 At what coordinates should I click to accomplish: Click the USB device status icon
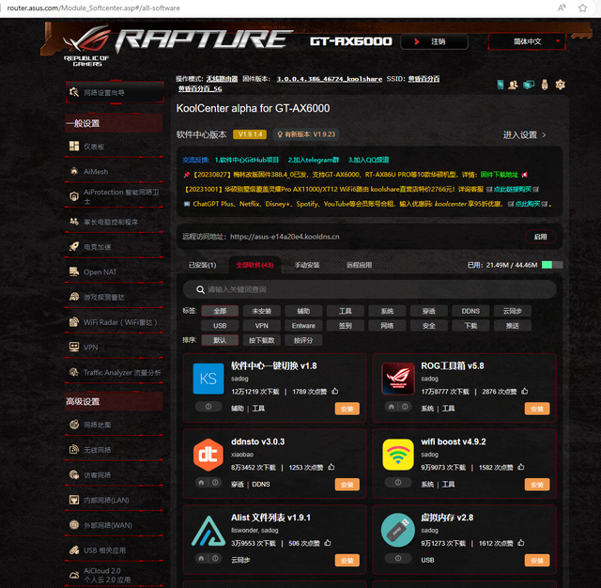(545, 85)
